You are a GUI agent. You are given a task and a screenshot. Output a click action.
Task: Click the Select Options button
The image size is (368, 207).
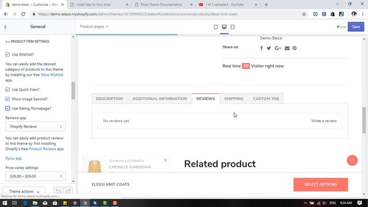pyautogui.click(x=321, y=185)
